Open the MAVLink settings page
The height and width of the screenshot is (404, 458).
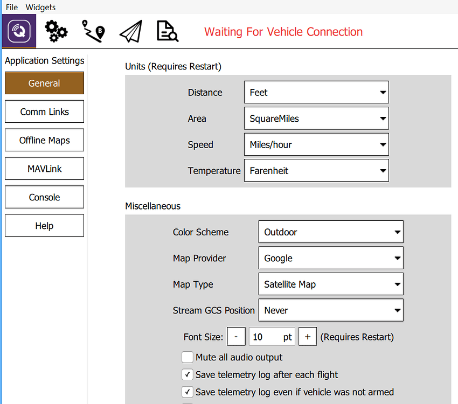click(x=44, y=169)
